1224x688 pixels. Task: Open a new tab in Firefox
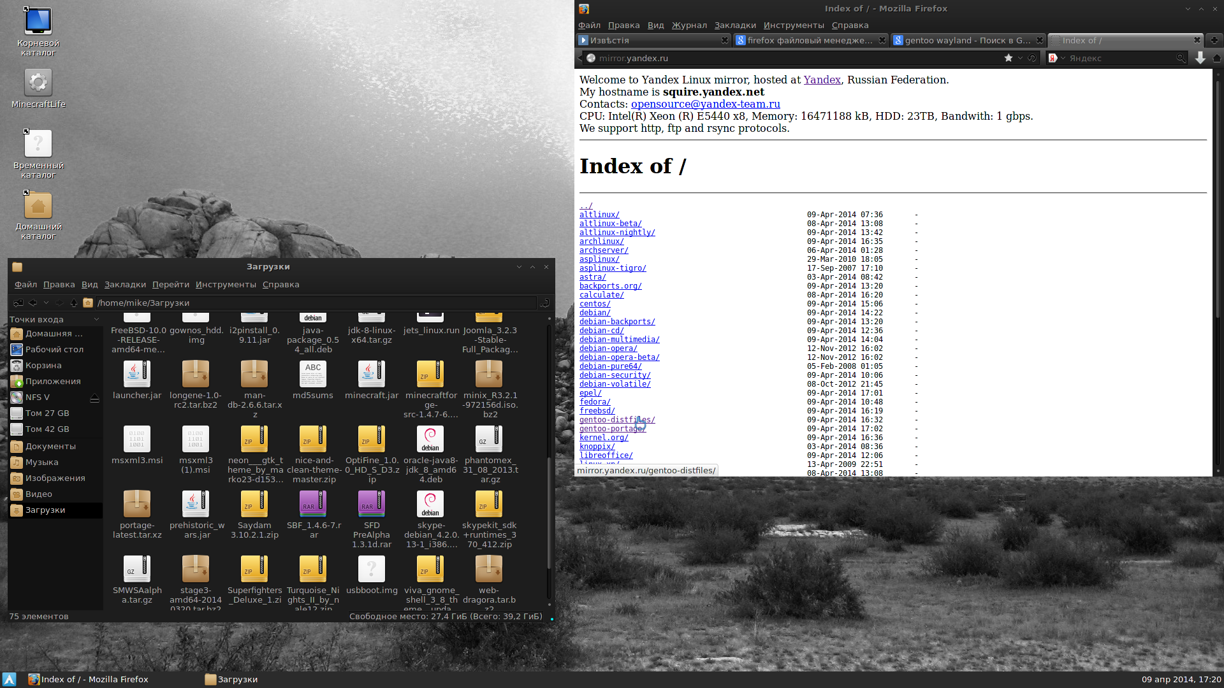(x=1214, y=40)
